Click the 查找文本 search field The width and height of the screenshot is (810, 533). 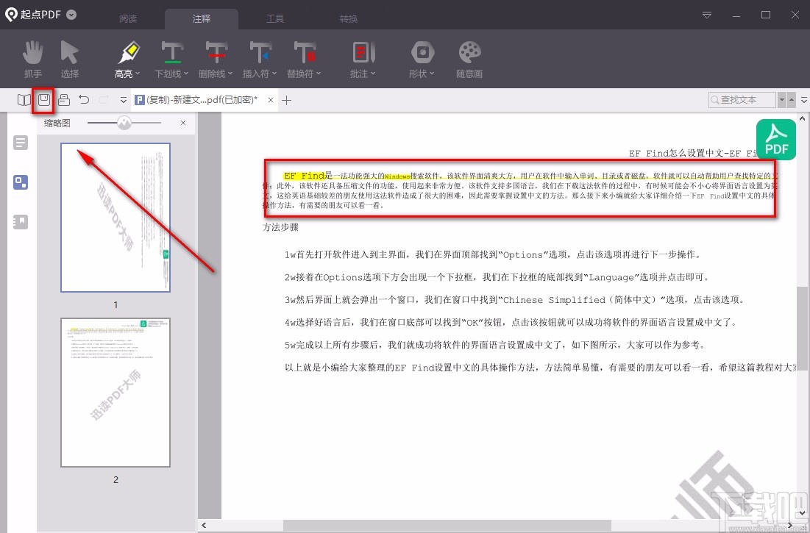point(742,100)
